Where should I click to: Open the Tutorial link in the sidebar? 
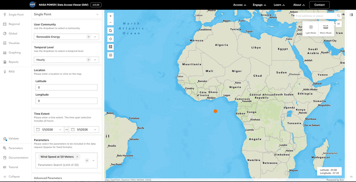click(13, 167)
